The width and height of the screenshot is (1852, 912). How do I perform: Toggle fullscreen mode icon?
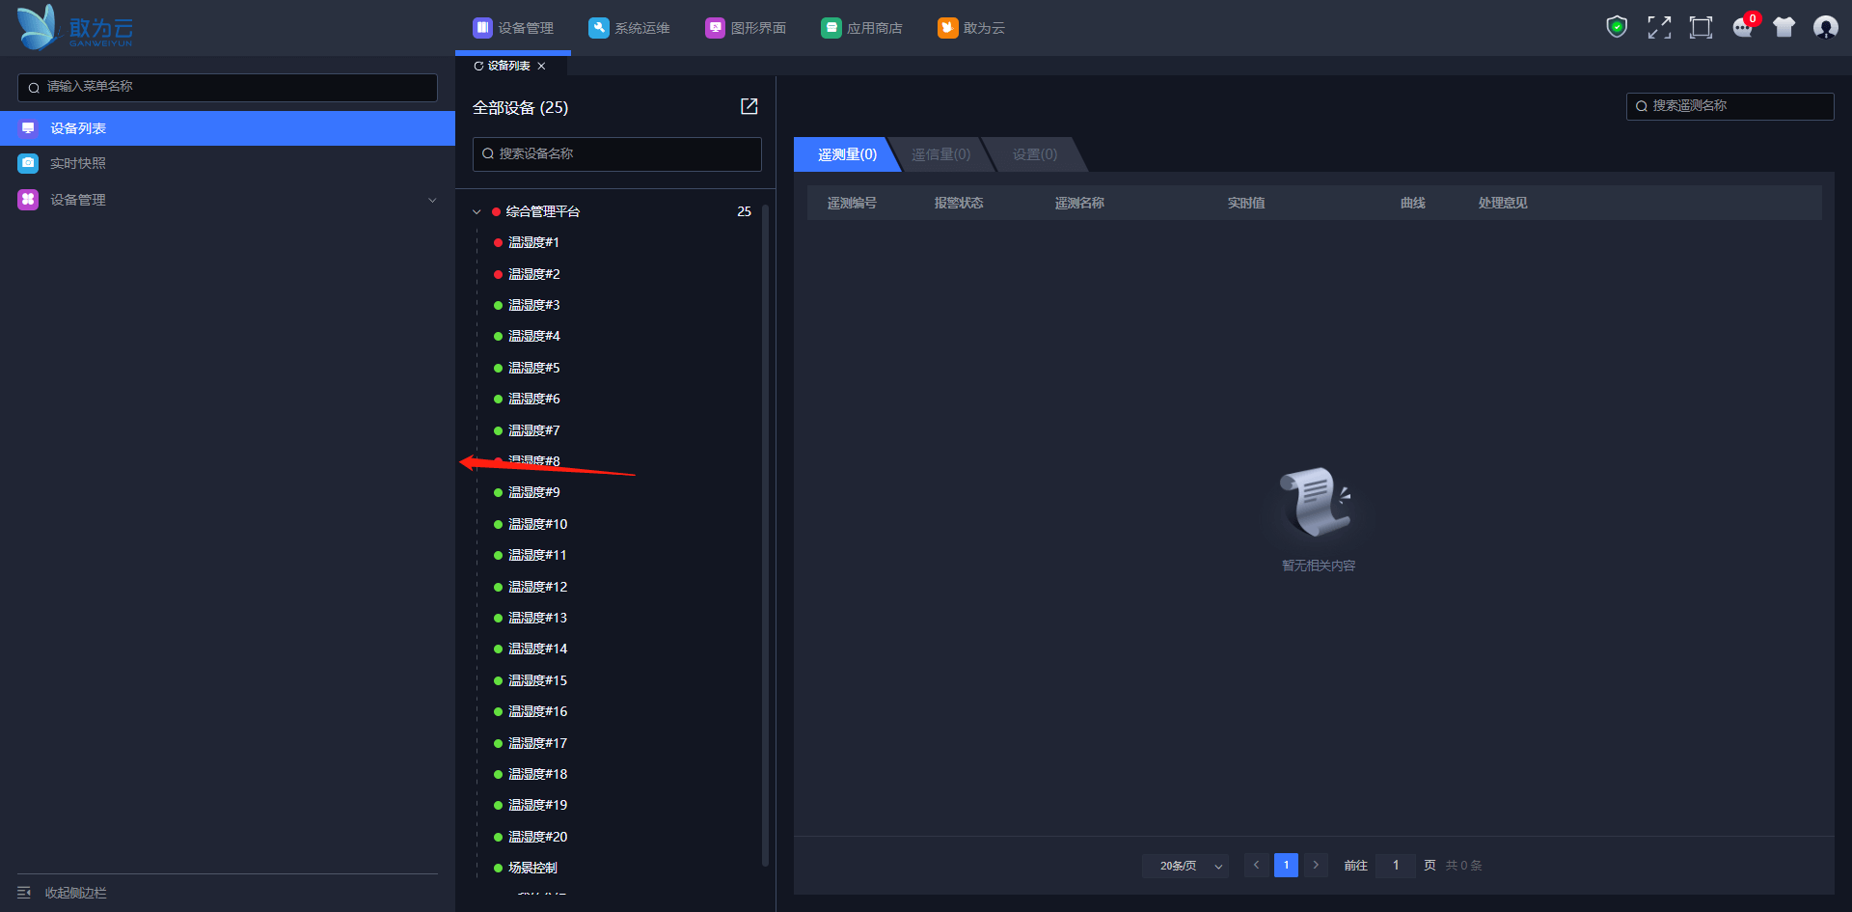(1659, 27)
